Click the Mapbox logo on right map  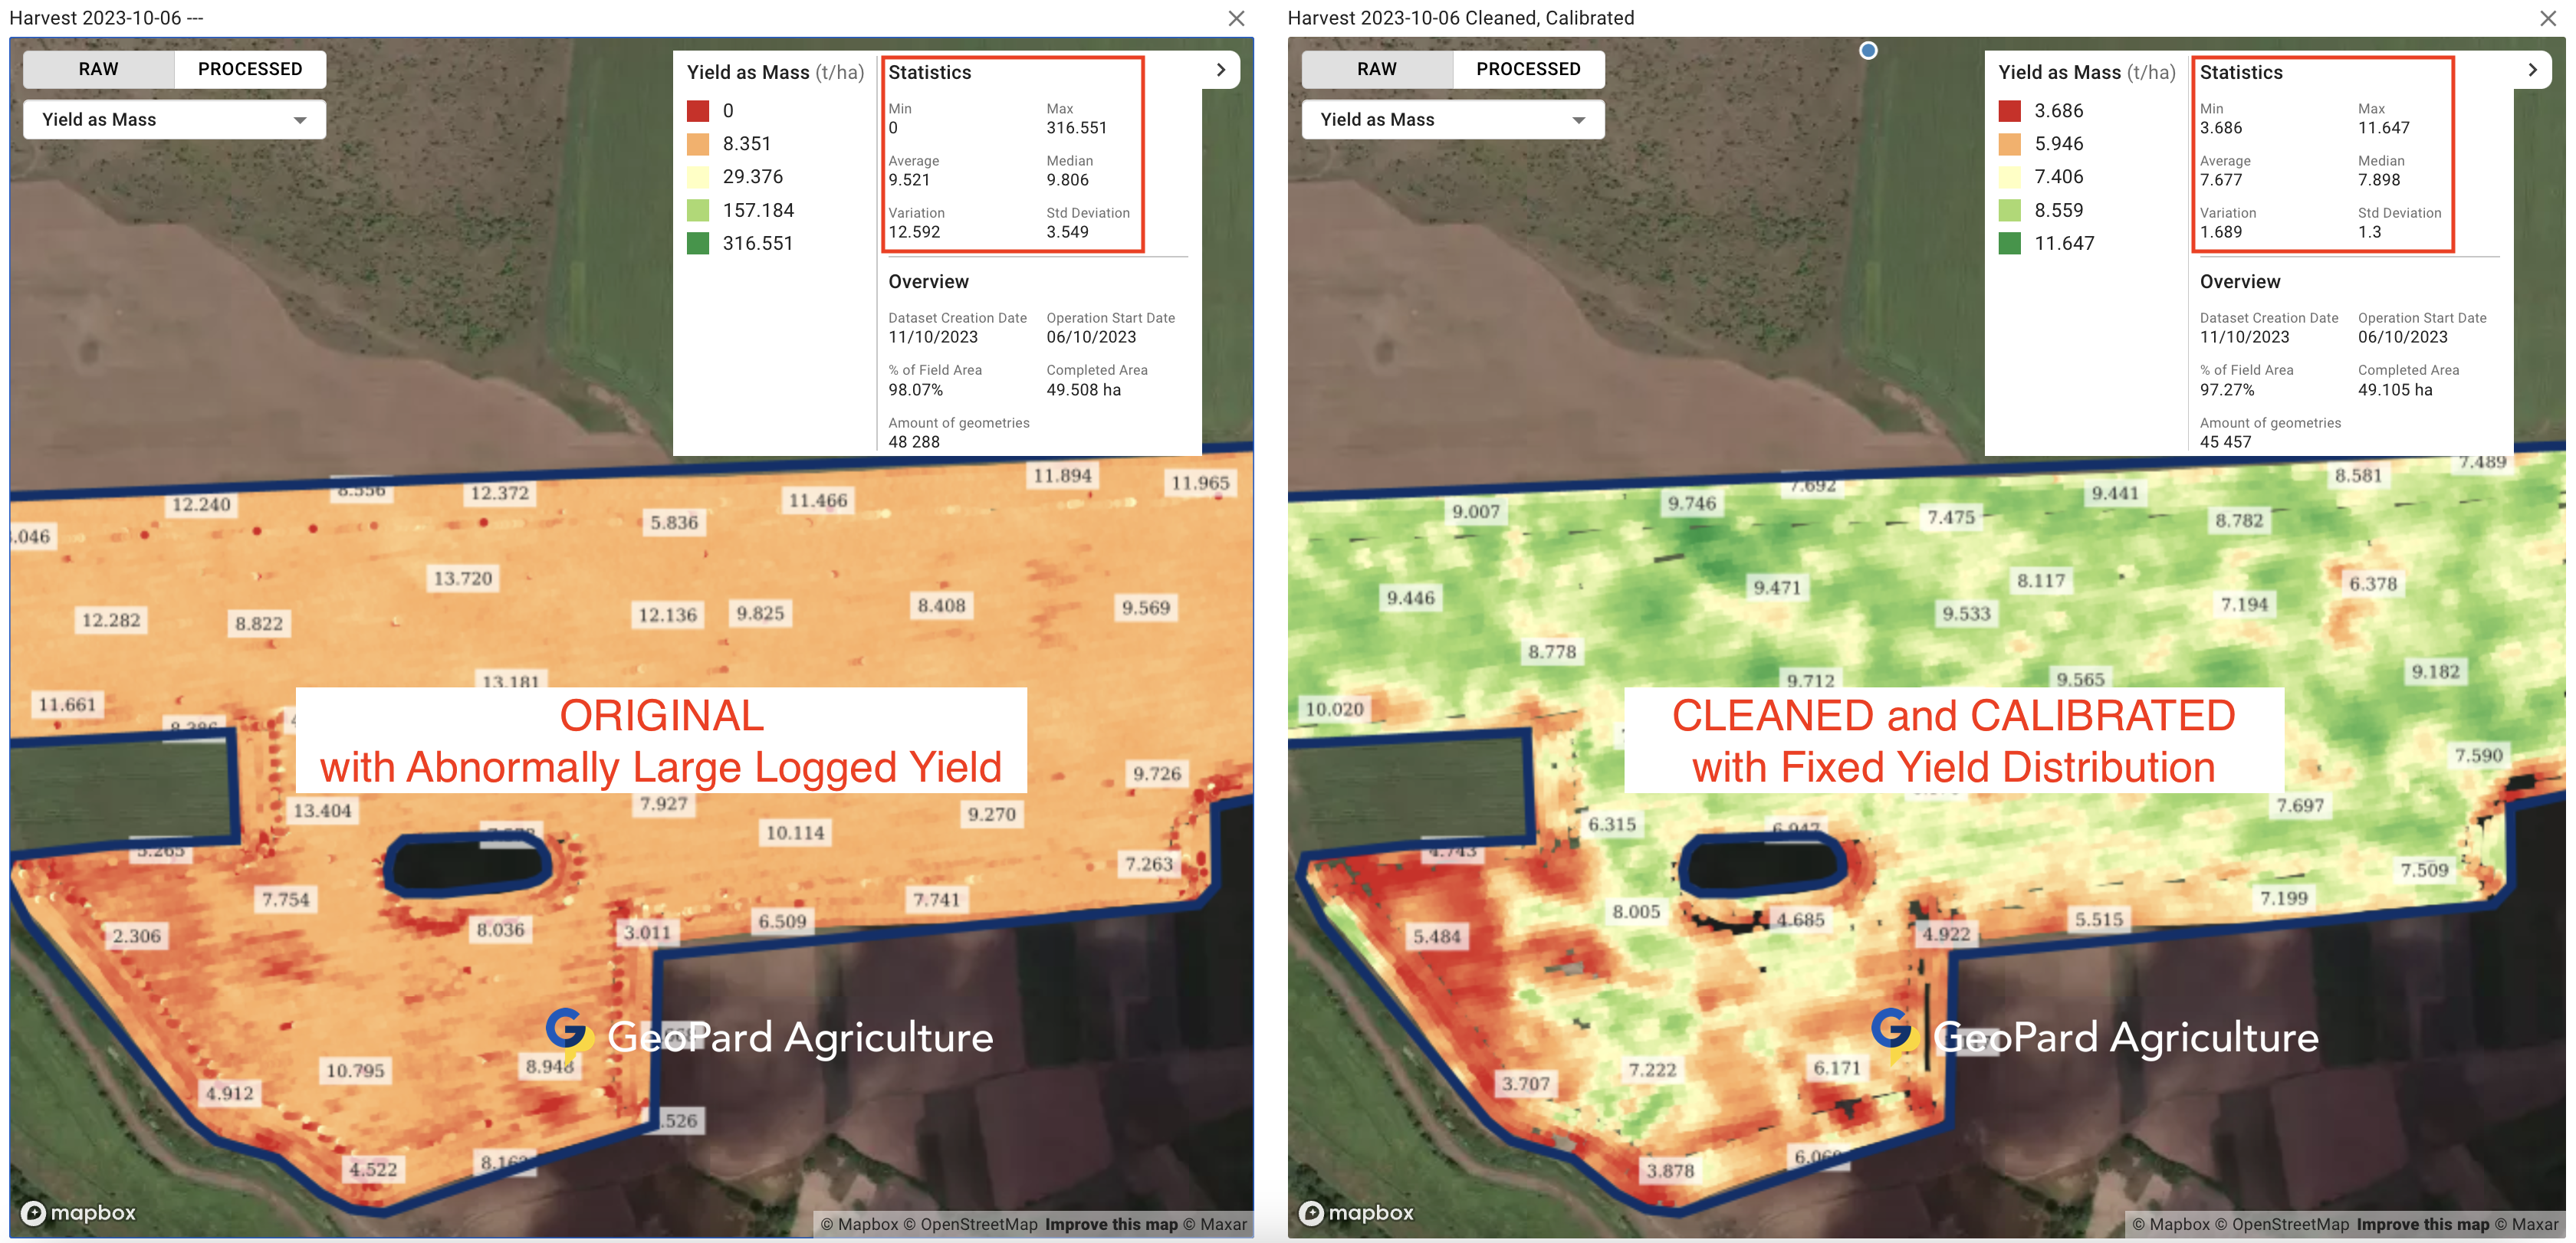coord(1357,1212)
